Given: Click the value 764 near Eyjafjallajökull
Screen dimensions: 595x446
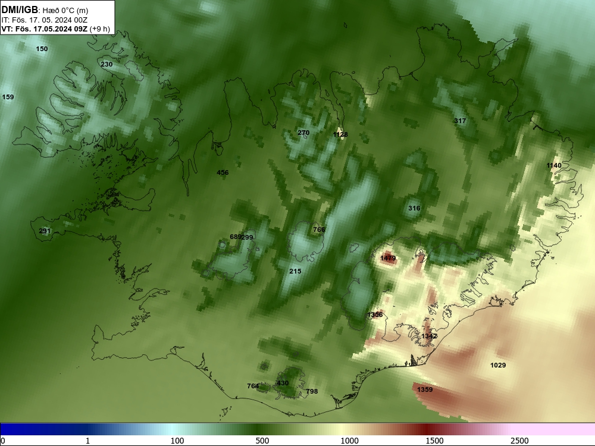Looking at the screenshot, I should pyautogui.click(x=253, y=386).
